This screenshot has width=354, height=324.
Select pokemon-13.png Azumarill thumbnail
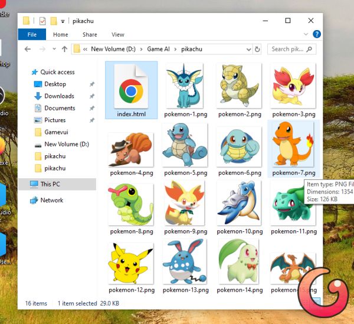(185, 261)
